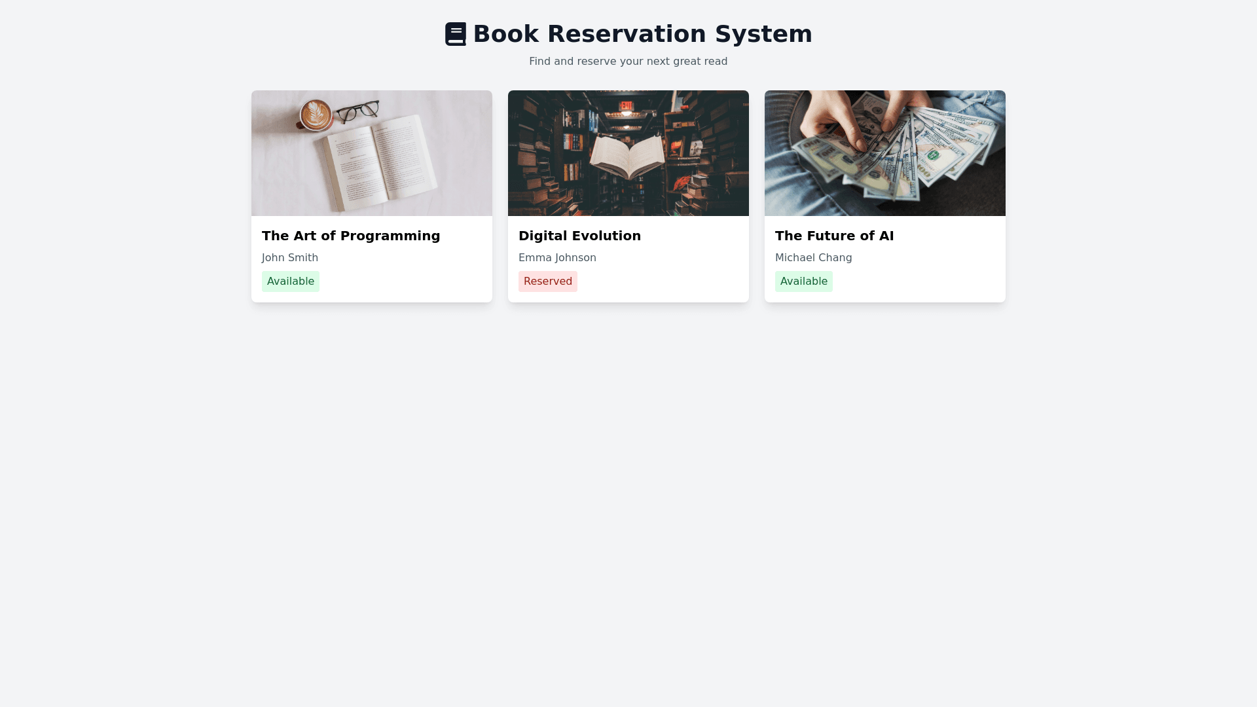
Task: Click the eyeglasses in first cover photo
Action: pos(358,111)
